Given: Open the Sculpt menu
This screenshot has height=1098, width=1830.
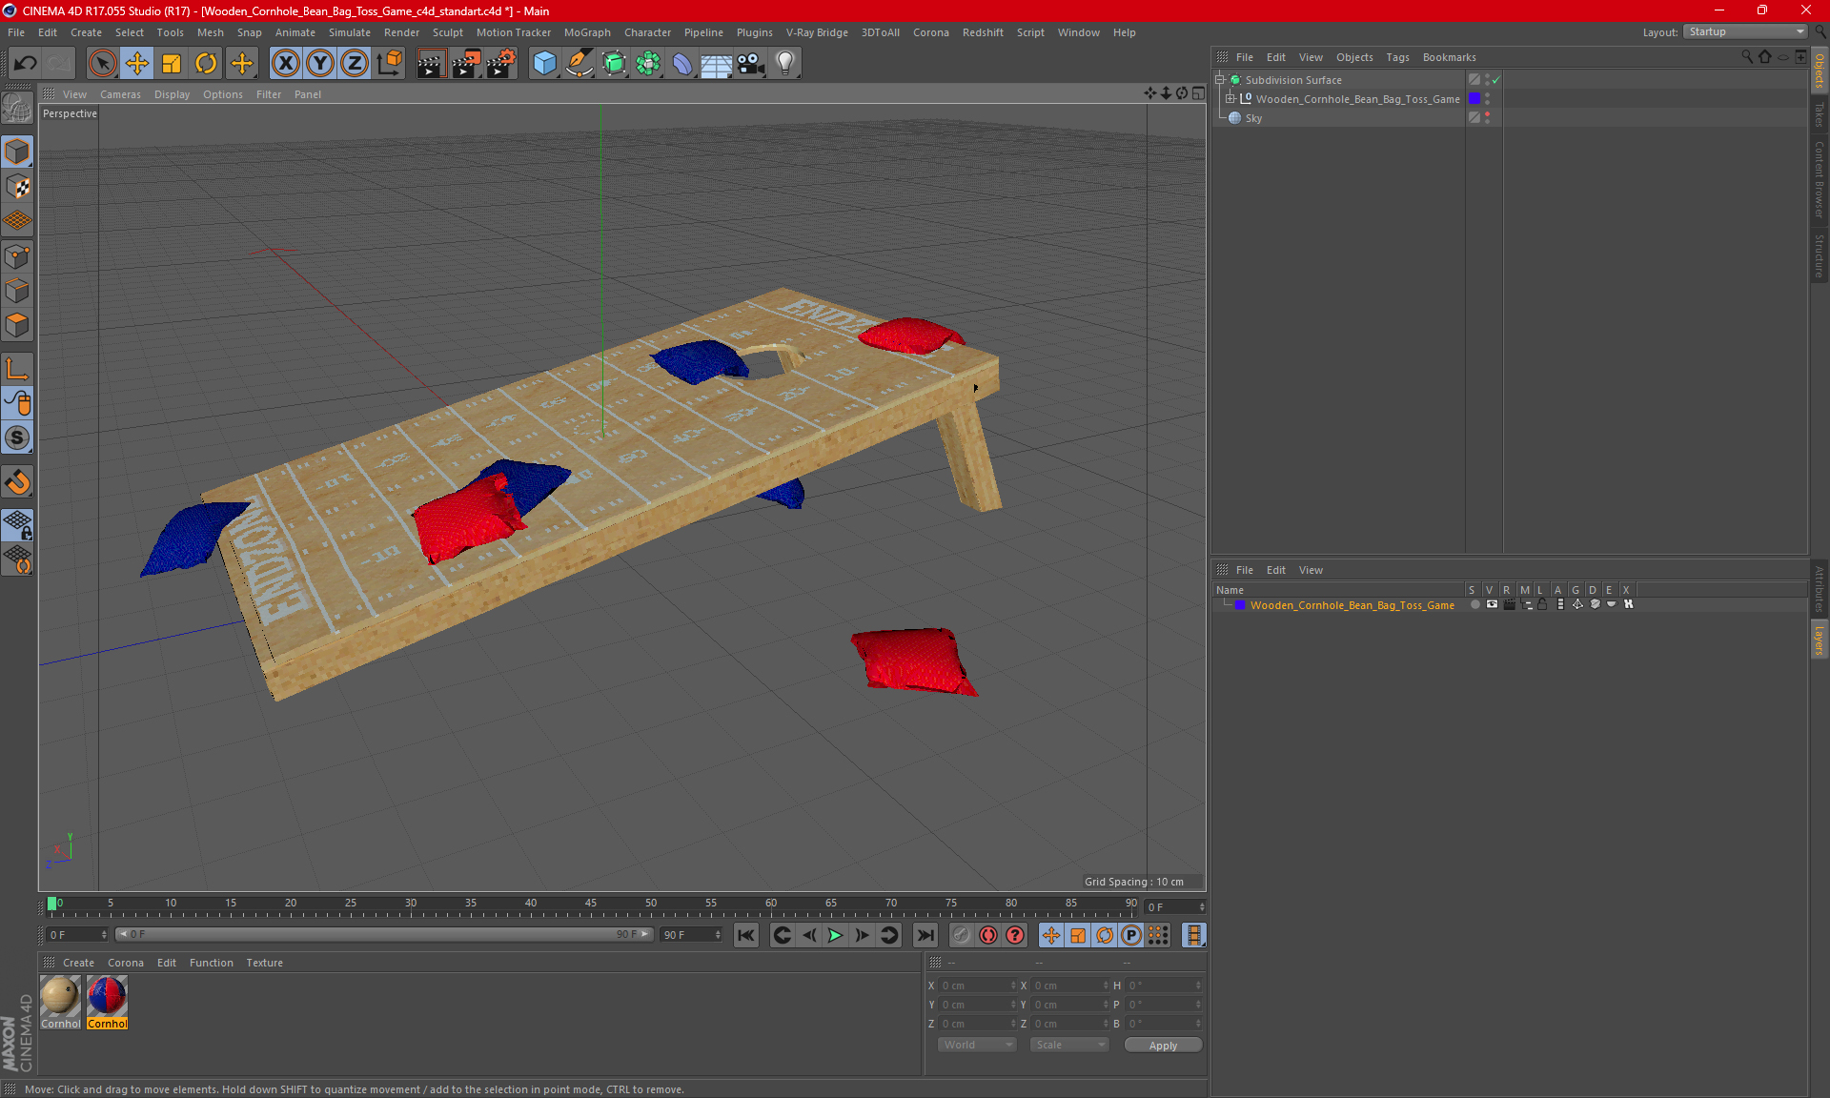Looking at the screenshot, I should (x=447, y=32).
